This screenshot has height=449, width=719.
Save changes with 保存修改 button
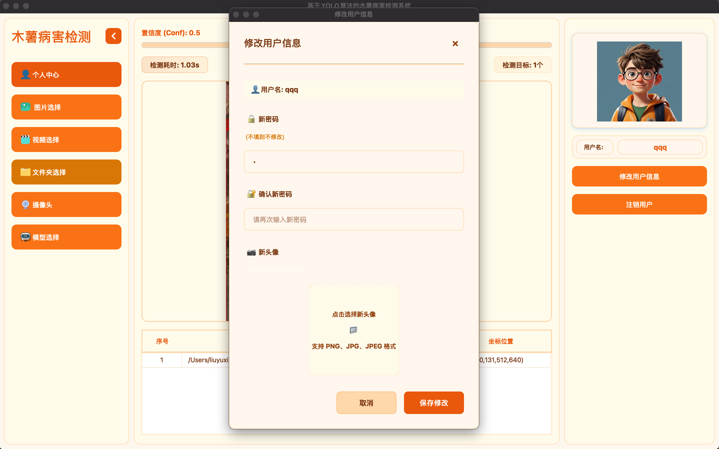tap(433, 403)
